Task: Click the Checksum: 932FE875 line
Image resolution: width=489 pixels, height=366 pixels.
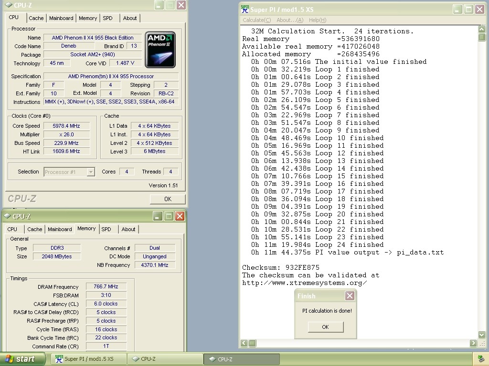Action: click(x=281, y=267)
